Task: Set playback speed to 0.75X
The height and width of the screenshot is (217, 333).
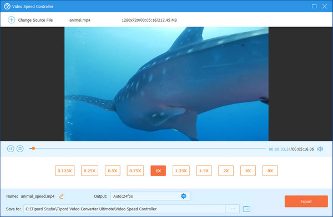Action: (135, 170)
